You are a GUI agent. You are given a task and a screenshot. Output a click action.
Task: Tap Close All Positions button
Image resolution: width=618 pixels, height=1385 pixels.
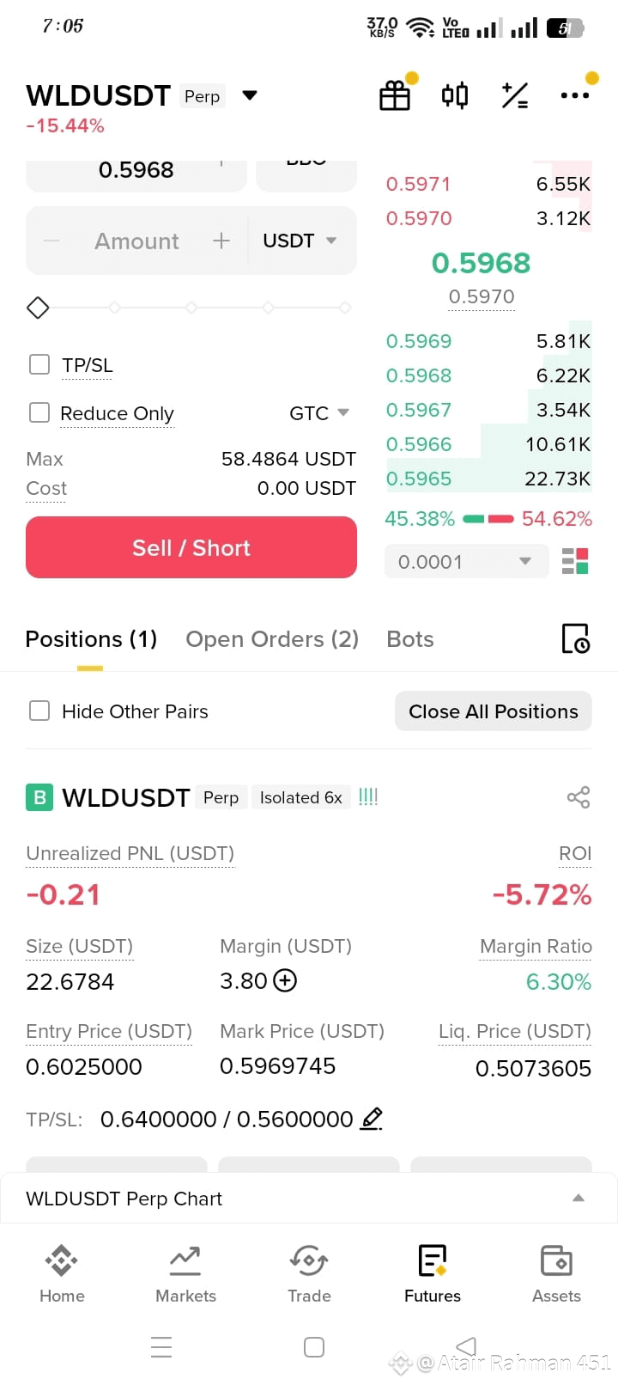[x=494, y=711]
